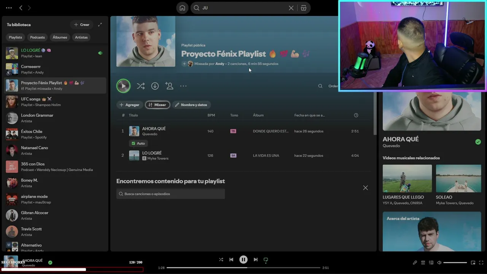Sort tracks by Título column
The height and width of the screenshot is (274, 487).
point(133,115)
